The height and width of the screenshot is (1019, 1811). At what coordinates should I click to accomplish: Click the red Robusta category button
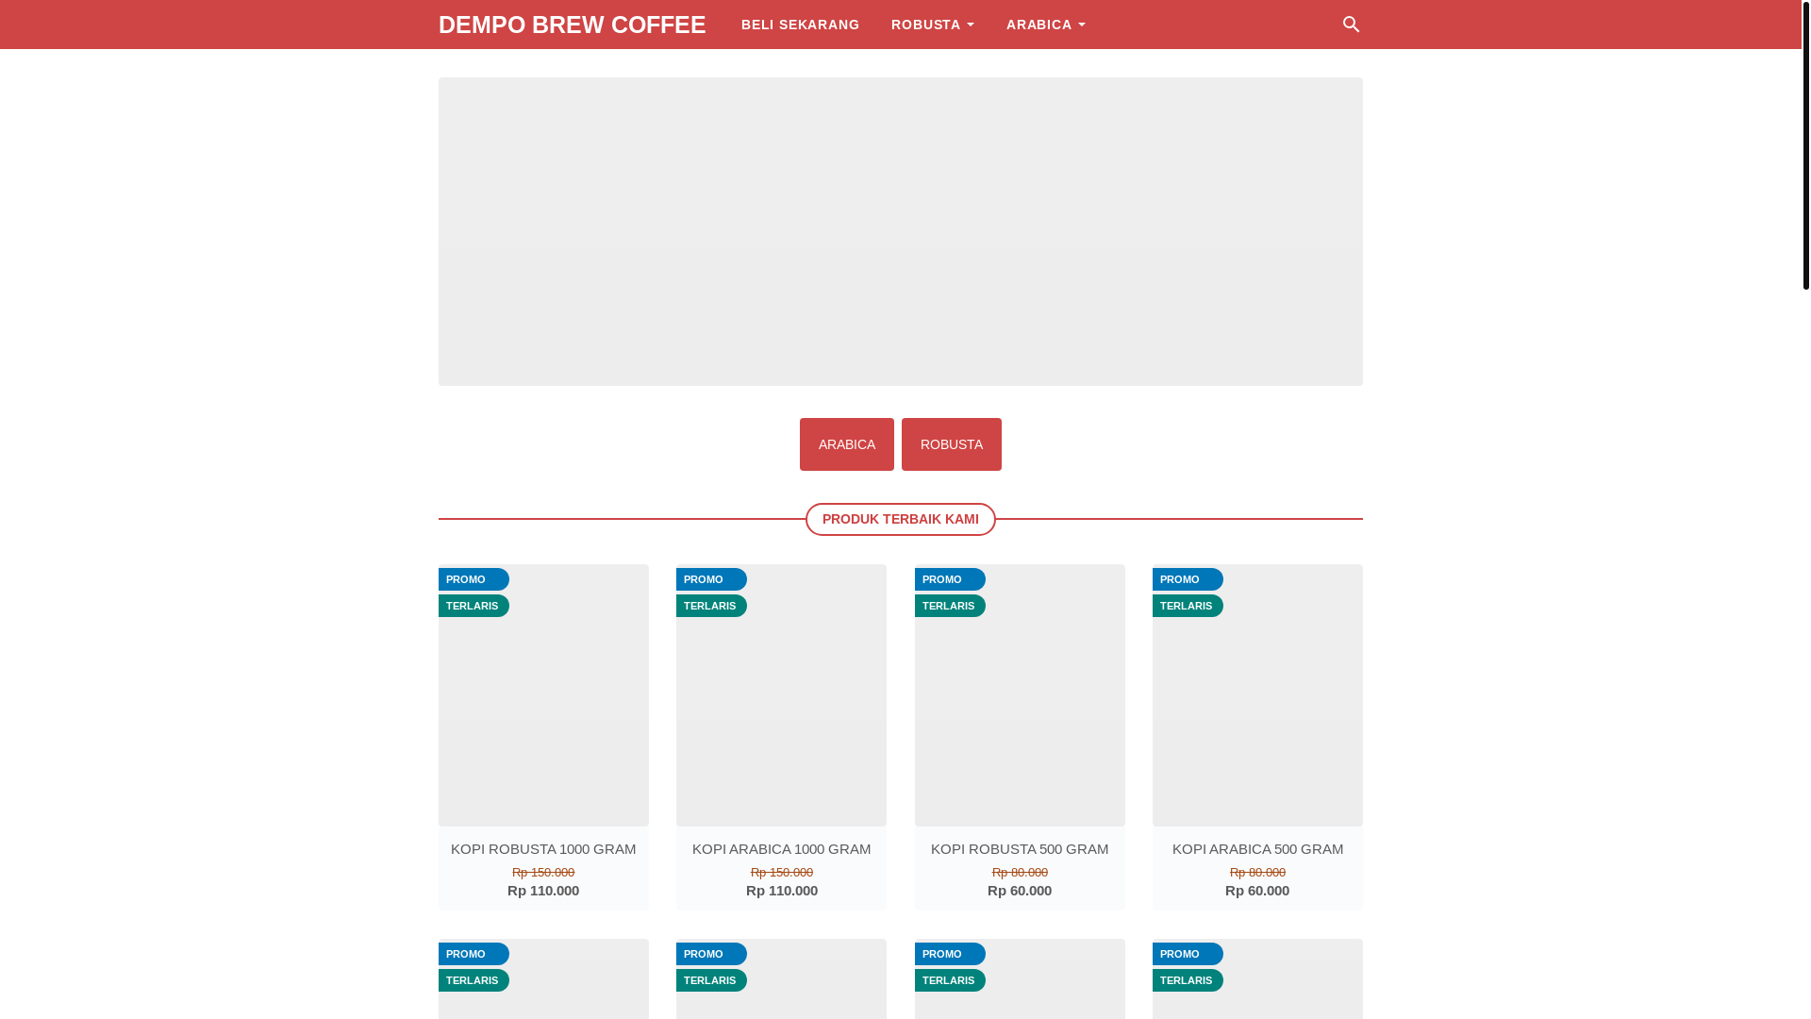click(952, 444)
